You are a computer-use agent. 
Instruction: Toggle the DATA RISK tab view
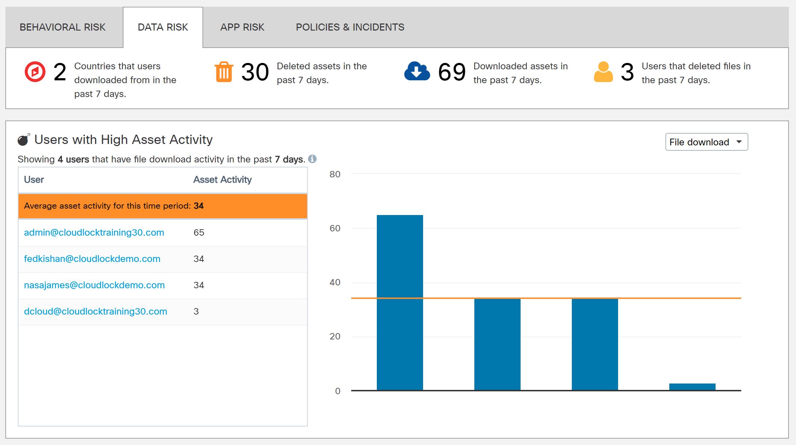[x=163, y=26]
